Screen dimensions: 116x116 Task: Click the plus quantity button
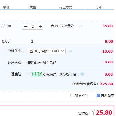(x=40, y=27)
